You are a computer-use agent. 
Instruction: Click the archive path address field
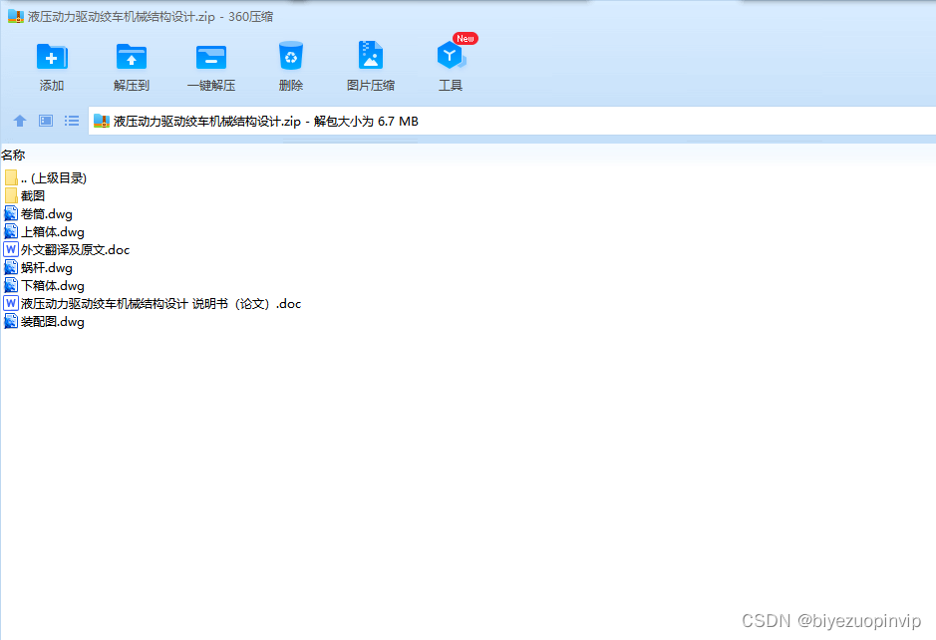pyautogui.click(x=511, y=122)
